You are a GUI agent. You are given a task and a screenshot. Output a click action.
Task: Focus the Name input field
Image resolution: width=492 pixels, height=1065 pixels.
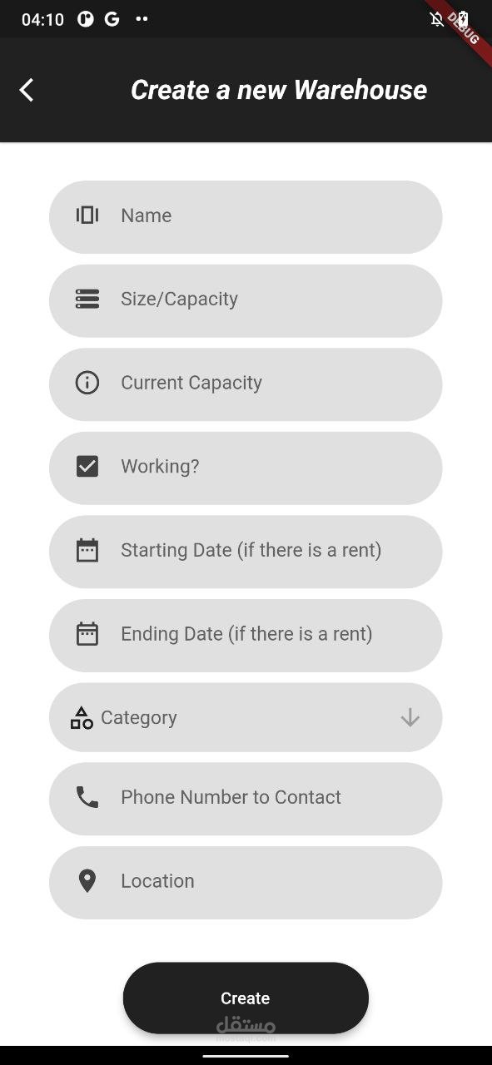click(246, 217)
